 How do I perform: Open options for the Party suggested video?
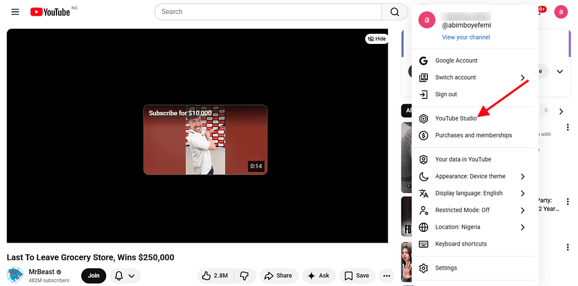[568, 202]
